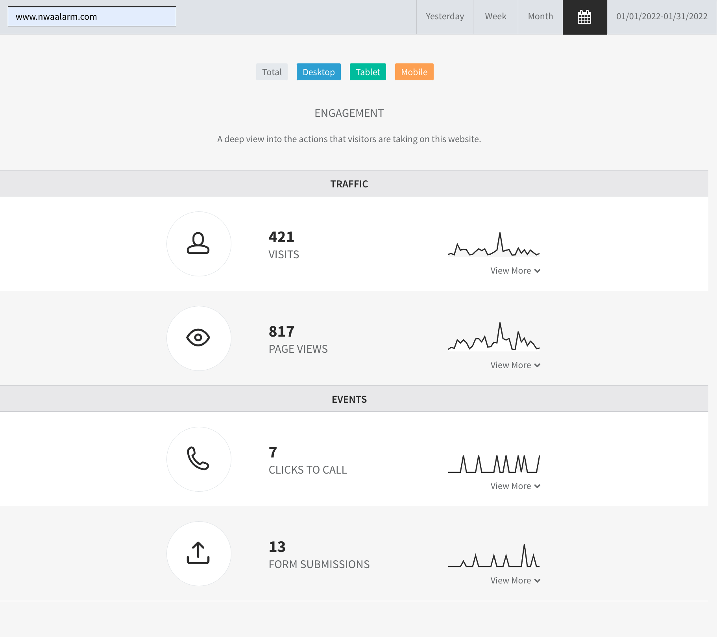
Task: Toggle the Tablet device filter
Action: 368,72
